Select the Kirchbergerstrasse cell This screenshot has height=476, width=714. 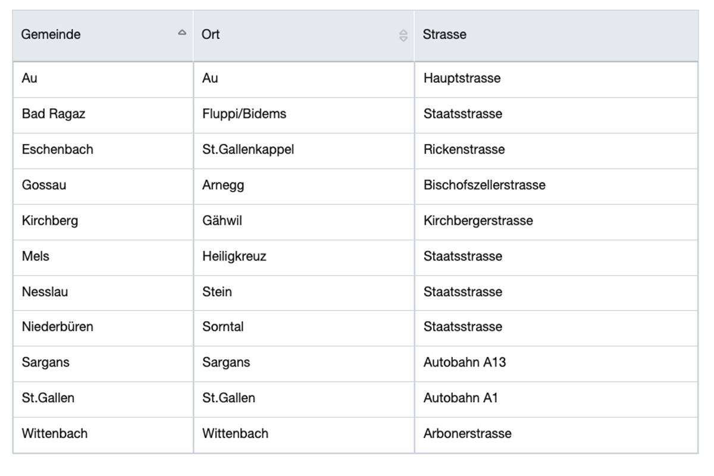[x=478, y=221]
